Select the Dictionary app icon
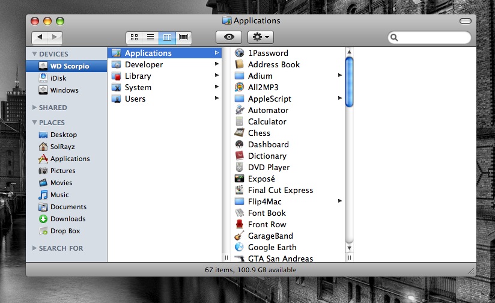 [x=239, y=156]
